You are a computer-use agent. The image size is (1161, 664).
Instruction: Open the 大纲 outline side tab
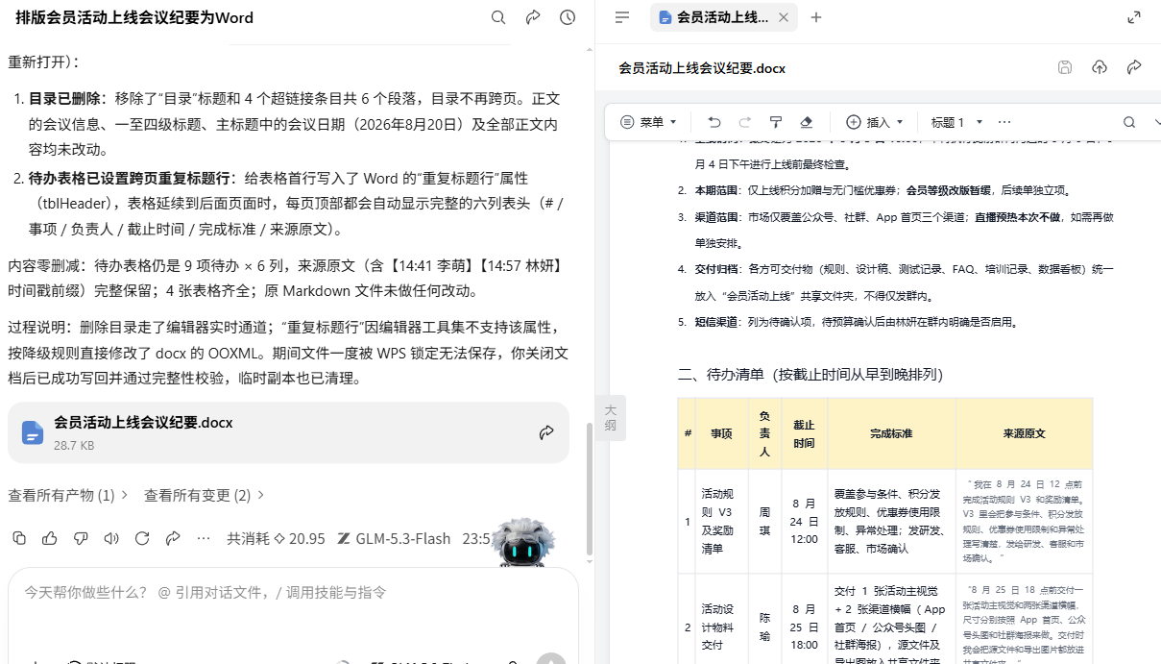(611, 417)
